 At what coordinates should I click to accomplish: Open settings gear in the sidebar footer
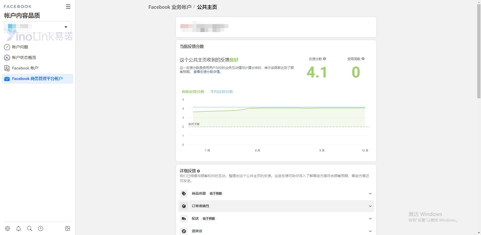8,228
